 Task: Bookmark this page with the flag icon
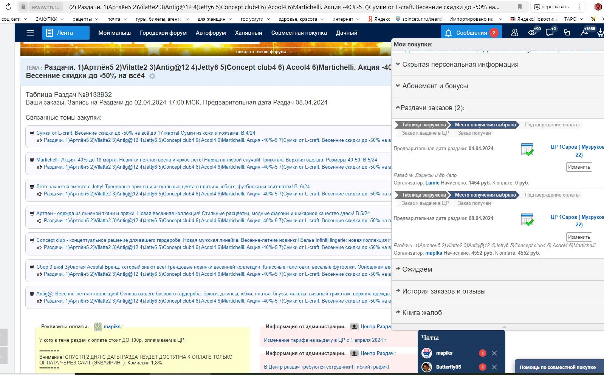[520, 7]
